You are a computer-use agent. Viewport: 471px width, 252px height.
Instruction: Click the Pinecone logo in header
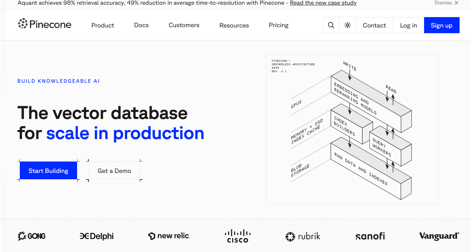coord(45,24)
